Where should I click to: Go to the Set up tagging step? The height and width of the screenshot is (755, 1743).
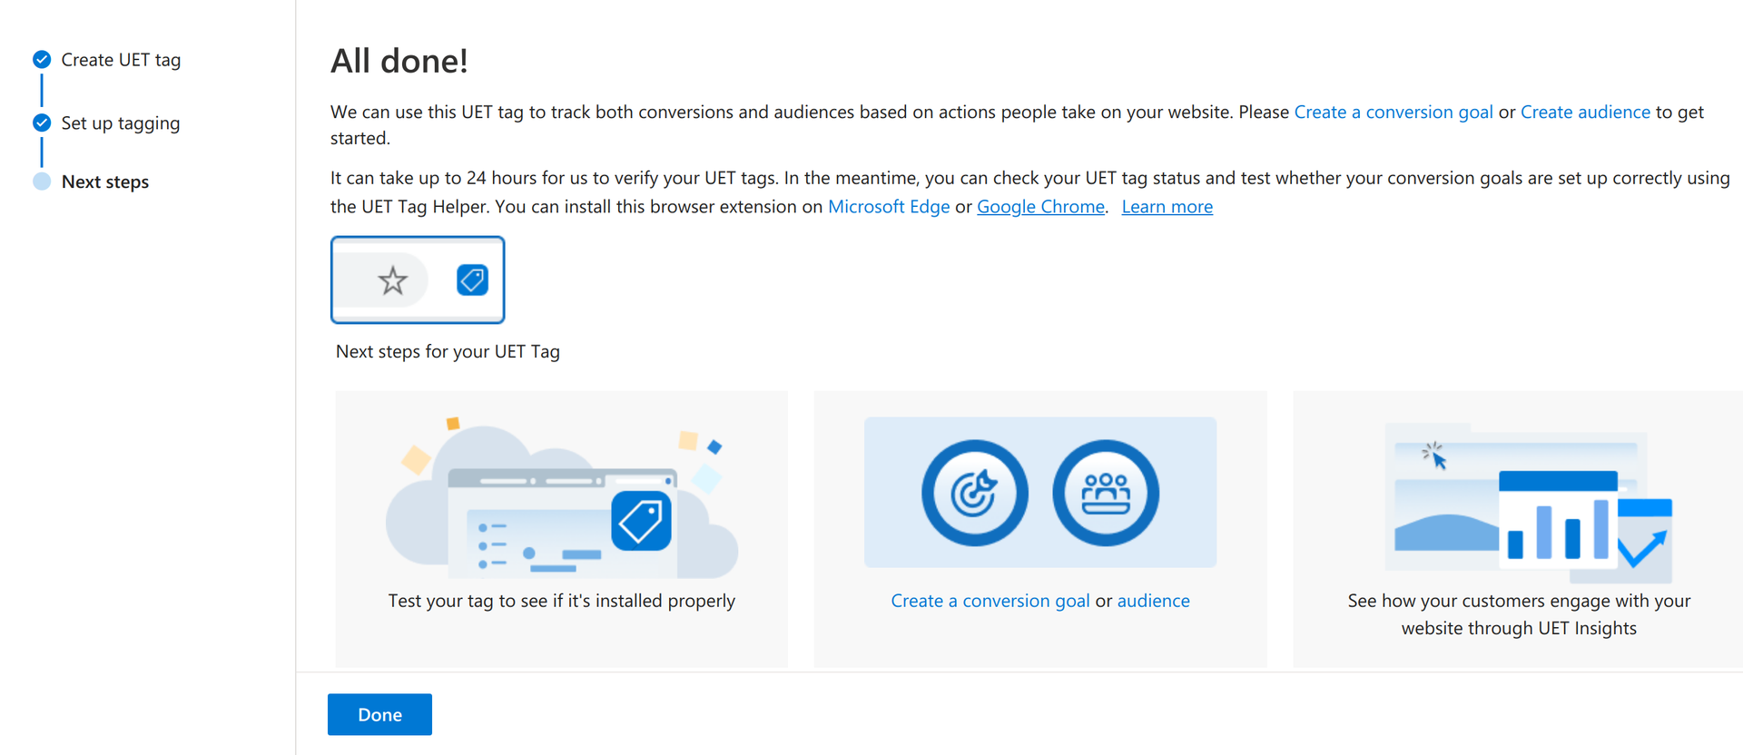pyautogui.click(x=121, y=123)
